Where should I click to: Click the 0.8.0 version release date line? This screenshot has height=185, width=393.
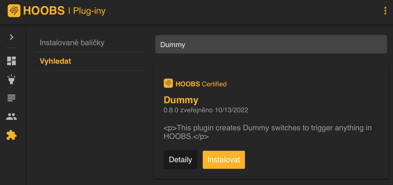click(x=206, y=110)
